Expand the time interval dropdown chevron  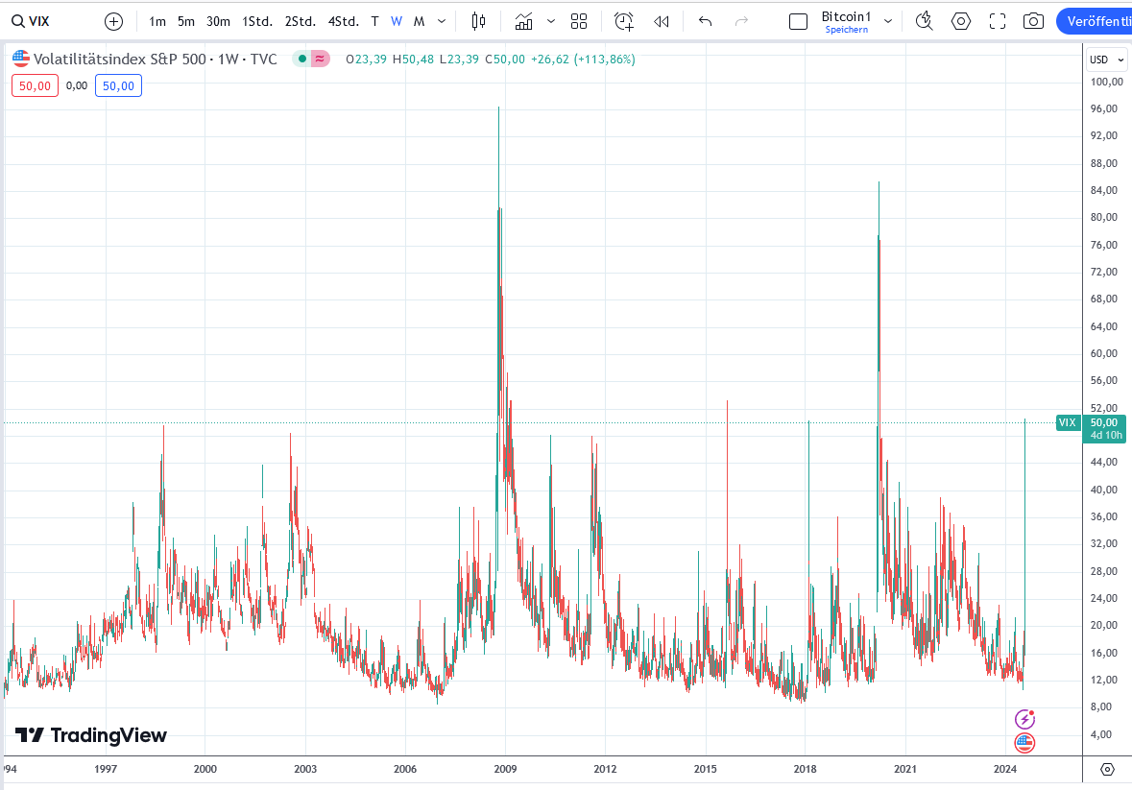[x=442, y=21]
